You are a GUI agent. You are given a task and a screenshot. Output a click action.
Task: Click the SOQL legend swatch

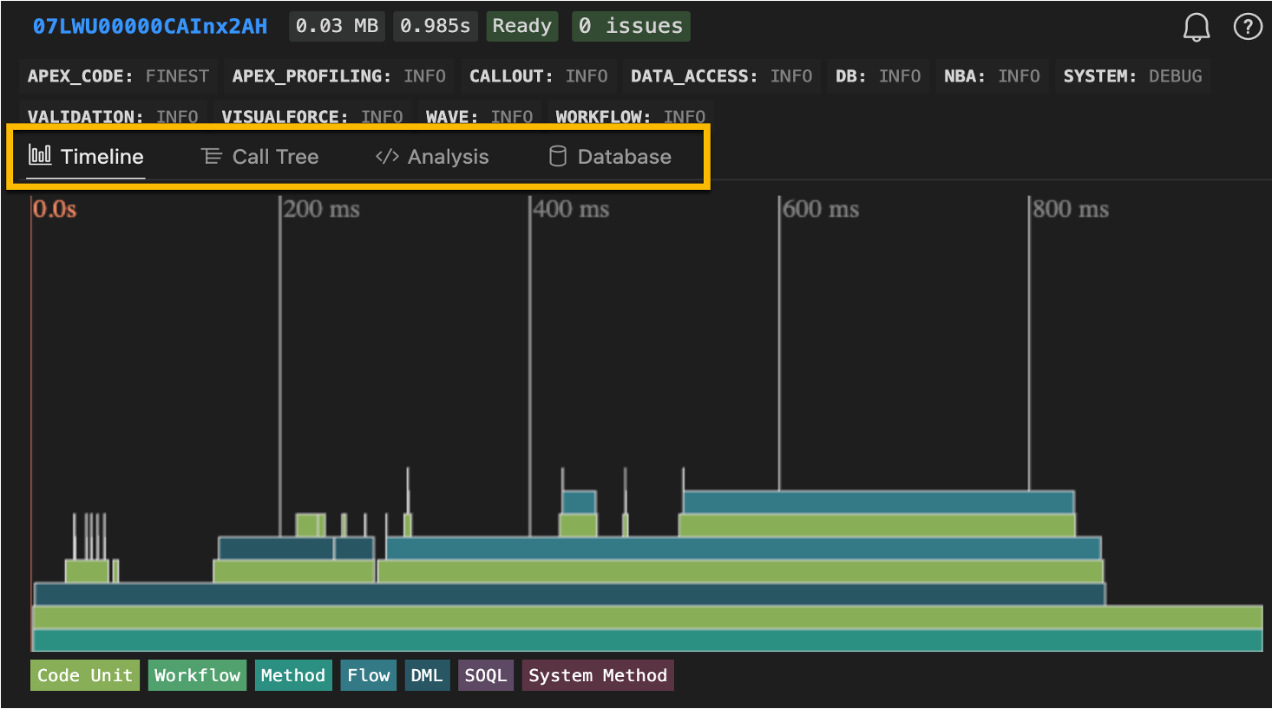click(x=485, y=675)
